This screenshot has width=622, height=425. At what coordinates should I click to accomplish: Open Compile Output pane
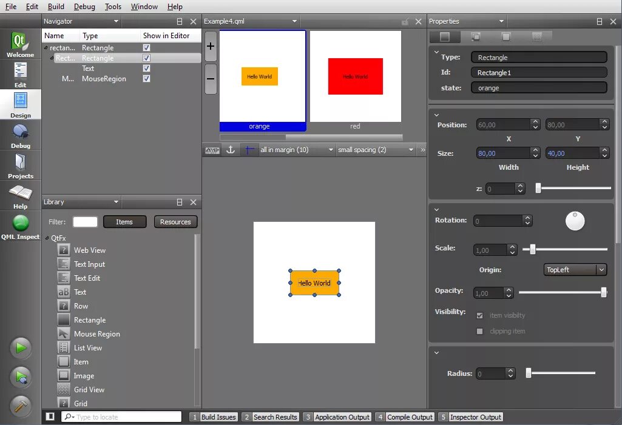coord(405,417)
